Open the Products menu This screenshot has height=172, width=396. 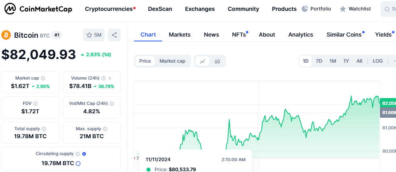point(284,9)
